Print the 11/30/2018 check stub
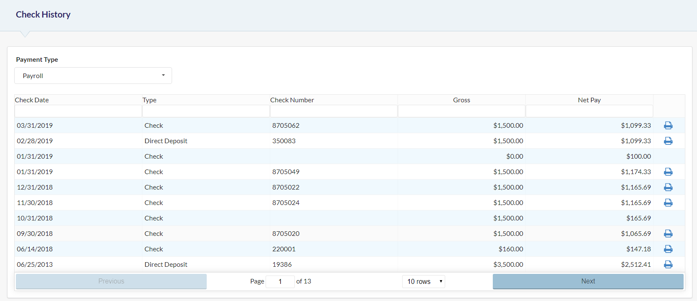The image size is (697, 301). coord(668,202)
